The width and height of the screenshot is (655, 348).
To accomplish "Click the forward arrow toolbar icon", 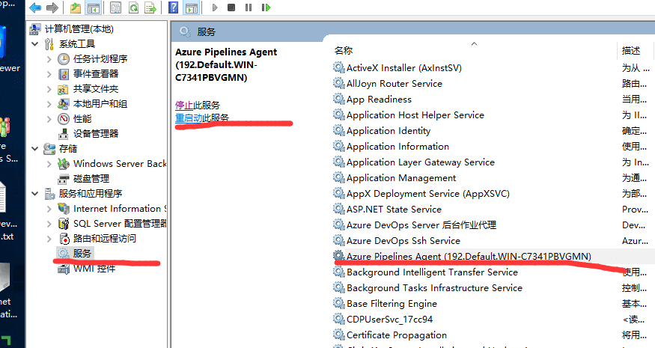I will coord(52,8).
